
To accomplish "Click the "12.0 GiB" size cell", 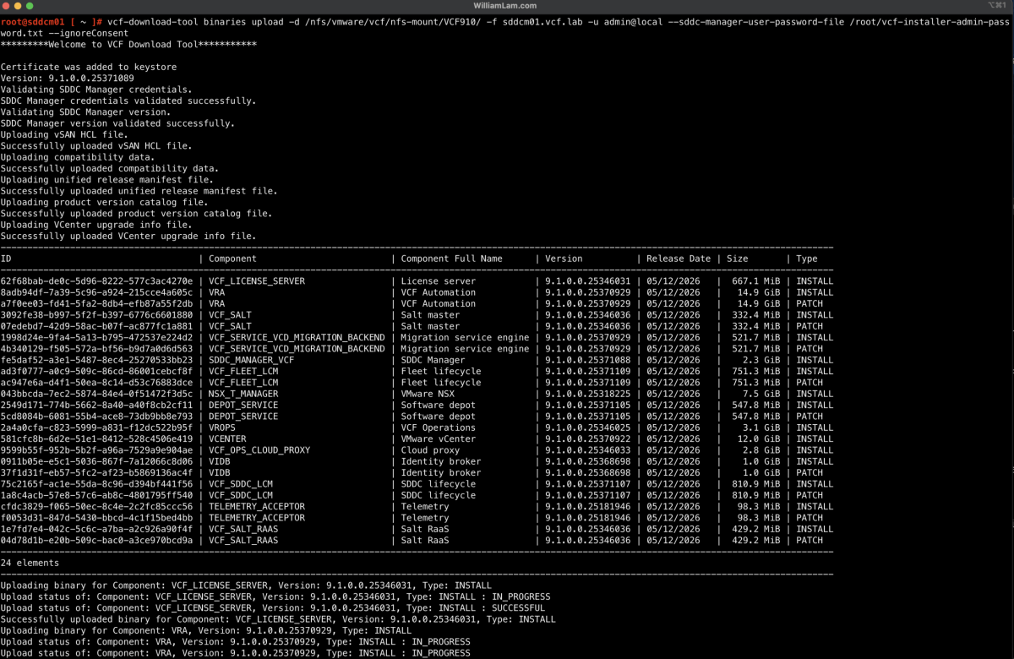I will (x=759, y=438).
